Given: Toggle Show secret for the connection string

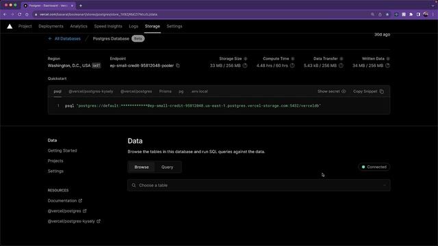Looking at the screenshot, I should 331,92.
